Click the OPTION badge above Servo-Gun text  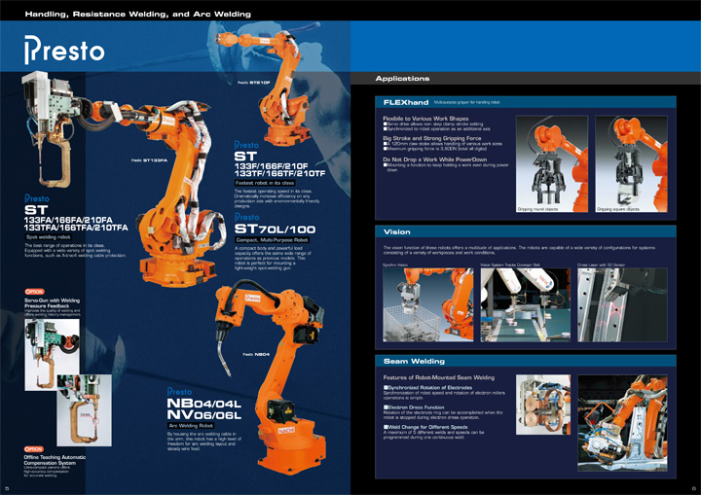click(x=34, y=292)
